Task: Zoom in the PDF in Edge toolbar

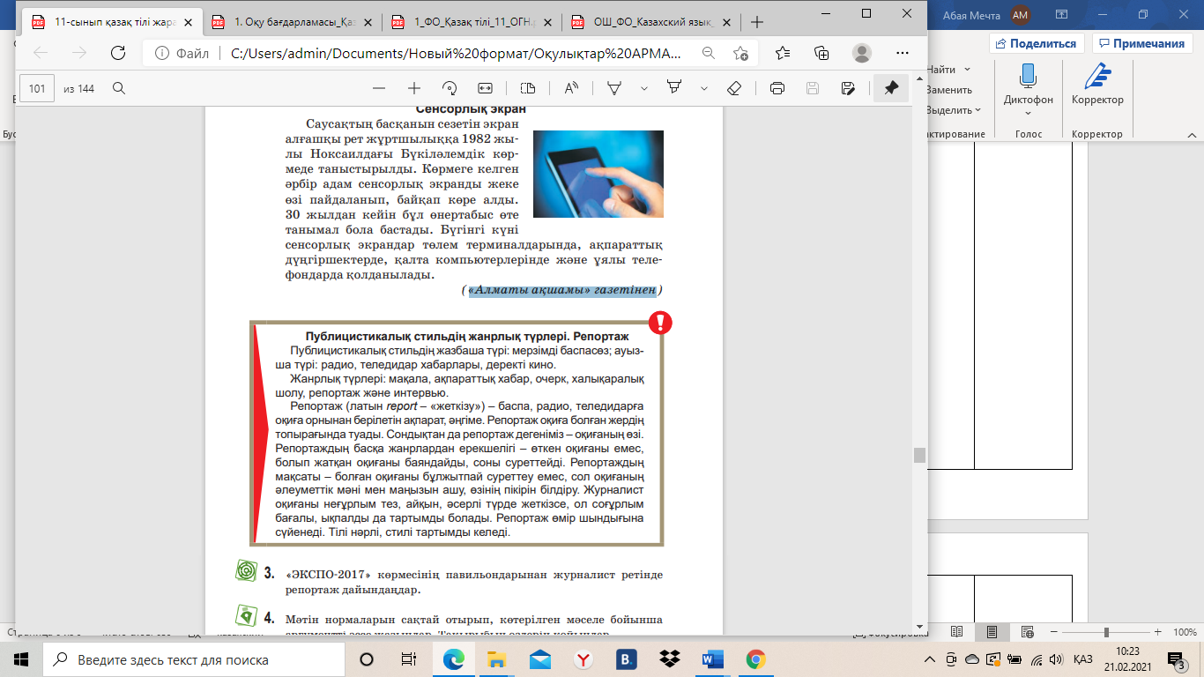Action: (x=413, y=88)
